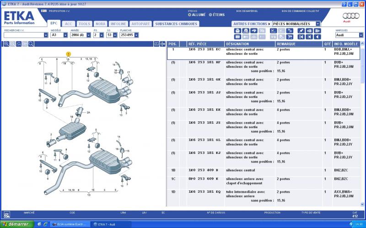
Task: Click the third magnifier in diagram toolbar
Action: point(19,44)
